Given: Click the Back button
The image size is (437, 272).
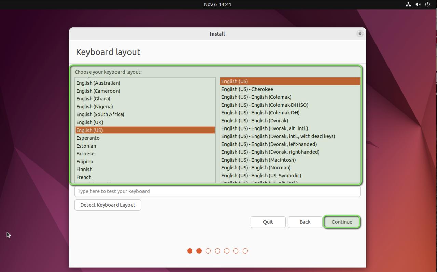Looking at the screenshot, I should pyautogui.click(x=305, y=222).
